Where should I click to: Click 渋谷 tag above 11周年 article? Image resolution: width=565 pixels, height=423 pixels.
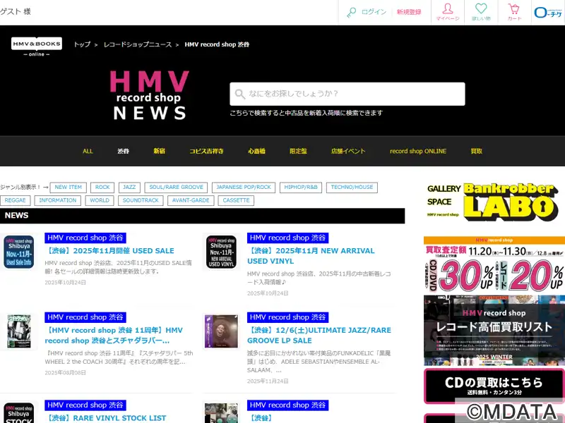[x=85, y=317]
